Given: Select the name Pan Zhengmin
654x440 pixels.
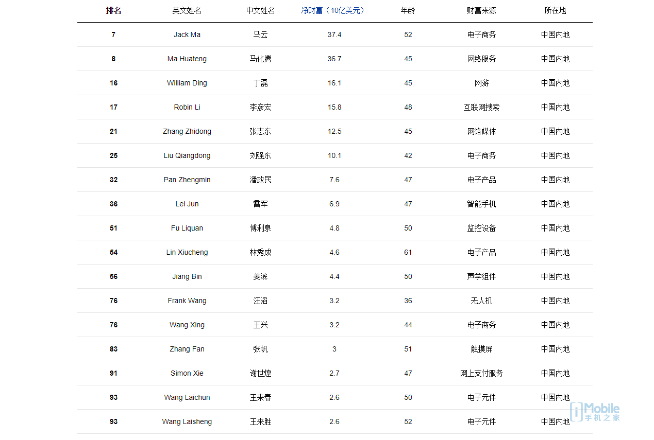Looking at the screenshot, I should tap(187, 180).
